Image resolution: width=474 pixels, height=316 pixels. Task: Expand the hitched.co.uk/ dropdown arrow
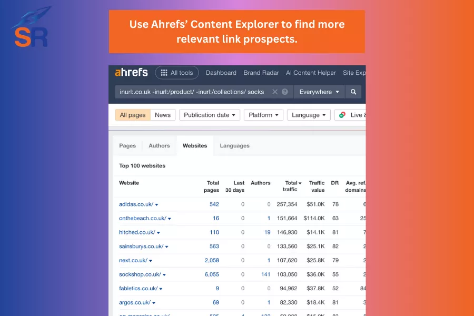click(x=159, y=233)
